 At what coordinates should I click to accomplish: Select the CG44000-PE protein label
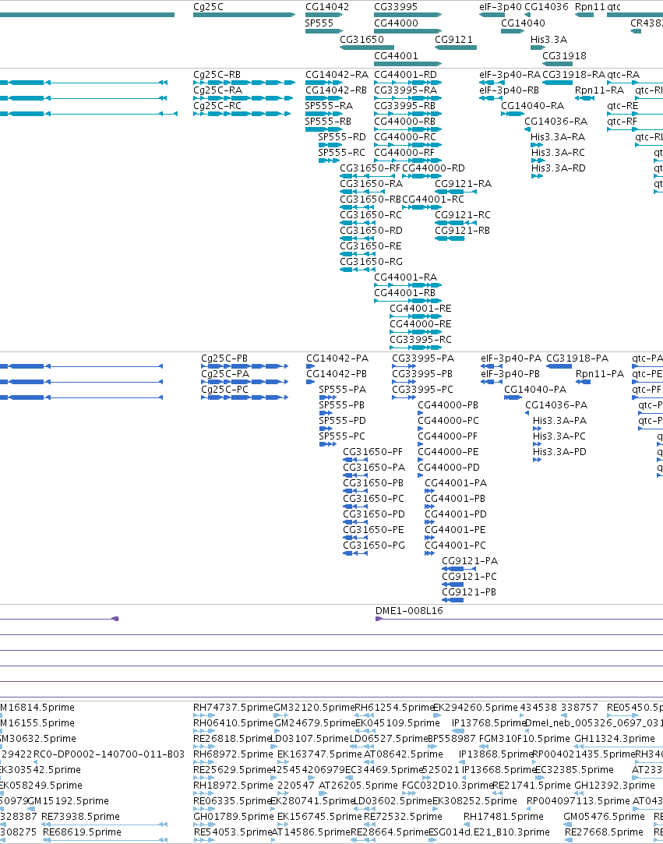click(x=448, y=451)
